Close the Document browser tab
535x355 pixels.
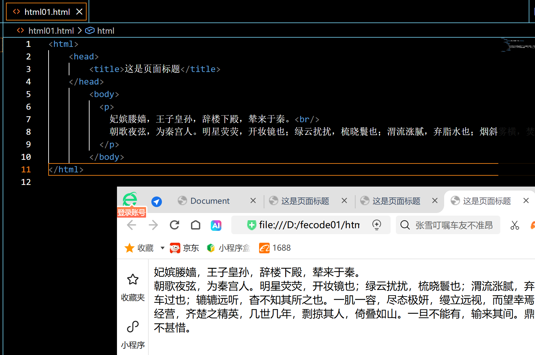(253, 200)
